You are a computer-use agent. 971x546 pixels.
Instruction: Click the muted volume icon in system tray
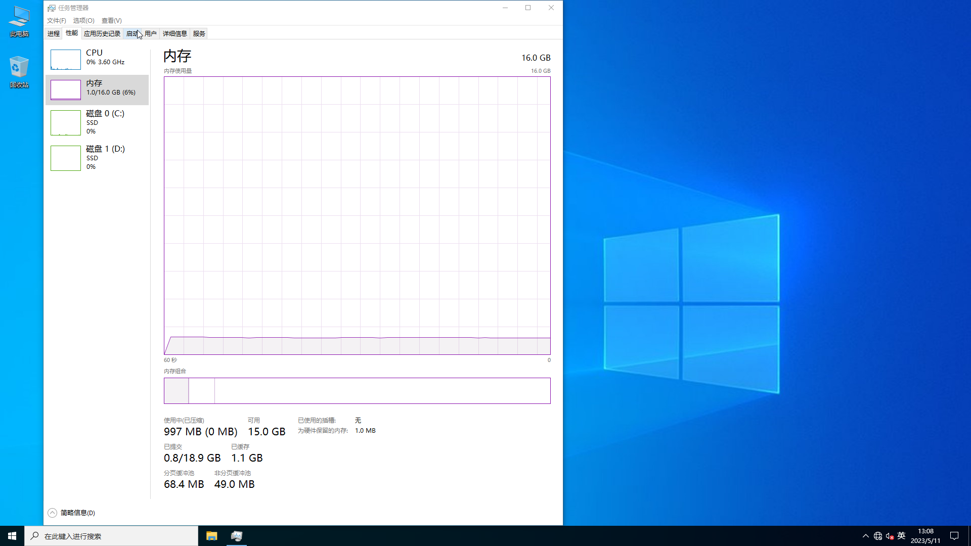tap(889, 535)
